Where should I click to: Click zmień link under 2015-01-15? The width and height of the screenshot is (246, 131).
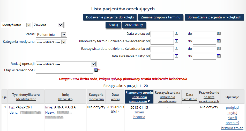(x=139, y=112)
